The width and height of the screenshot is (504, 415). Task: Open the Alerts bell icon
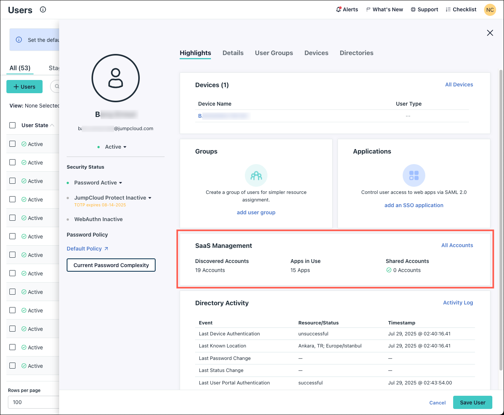[x=338, y=9]
